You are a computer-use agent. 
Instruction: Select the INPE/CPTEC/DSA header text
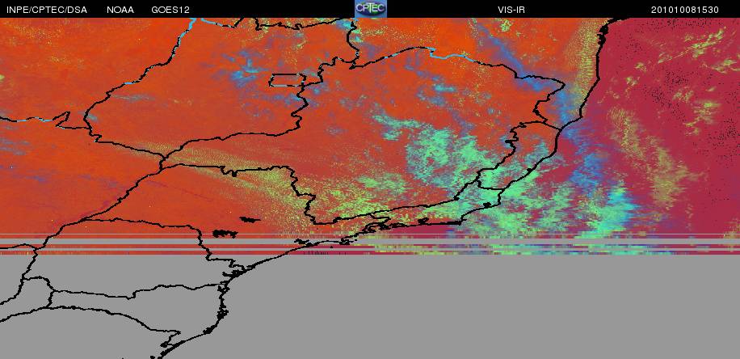[x=47, y=10]
